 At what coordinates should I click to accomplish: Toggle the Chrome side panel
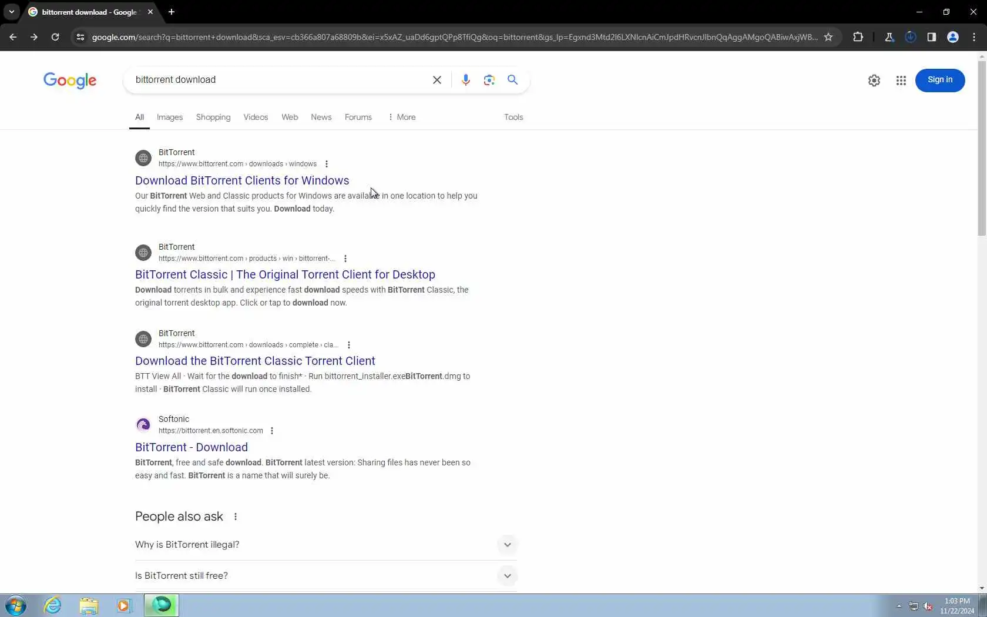click(x=931, y=37)
